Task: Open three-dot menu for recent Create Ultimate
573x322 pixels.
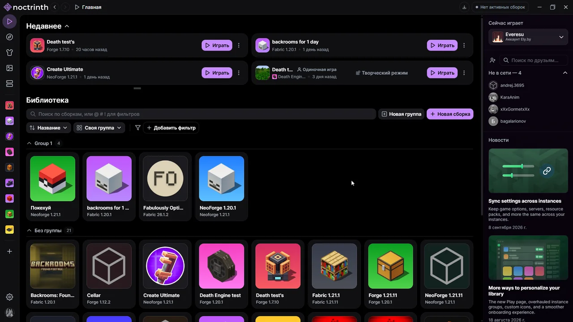Action: click(239, 73)
